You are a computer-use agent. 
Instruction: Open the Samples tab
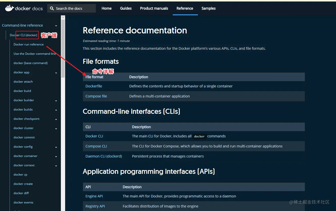pos(208,8)
